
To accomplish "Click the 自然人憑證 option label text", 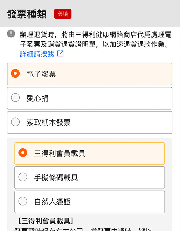I will (52, 202).
